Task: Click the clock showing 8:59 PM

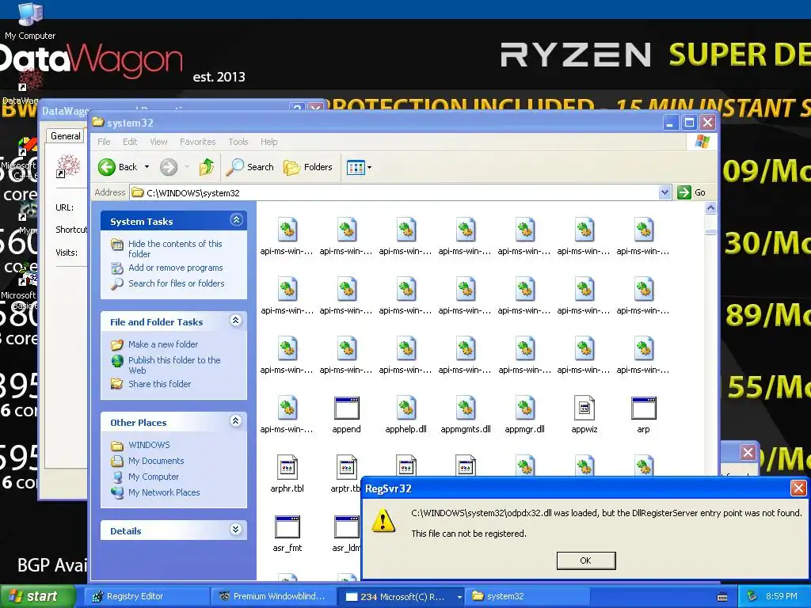Action: (x=782, y=597)
